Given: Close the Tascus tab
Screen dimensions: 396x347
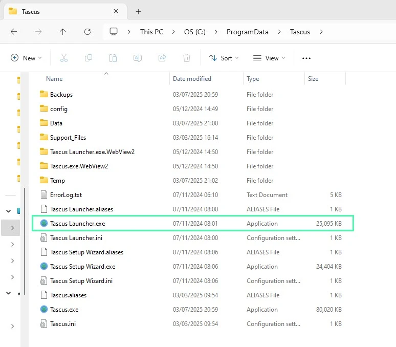Looking at the screenshot, I should (x=116, y=11).
